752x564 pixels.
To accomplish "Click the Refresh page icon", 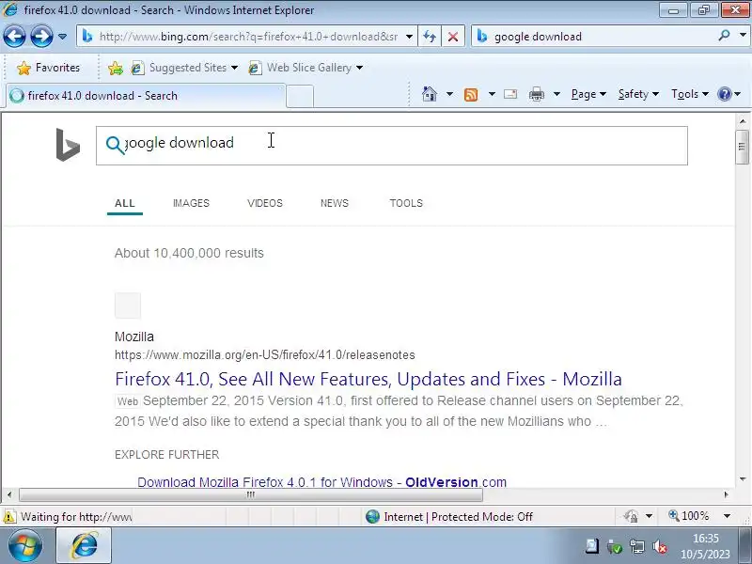I will click(x=430, y=37).
